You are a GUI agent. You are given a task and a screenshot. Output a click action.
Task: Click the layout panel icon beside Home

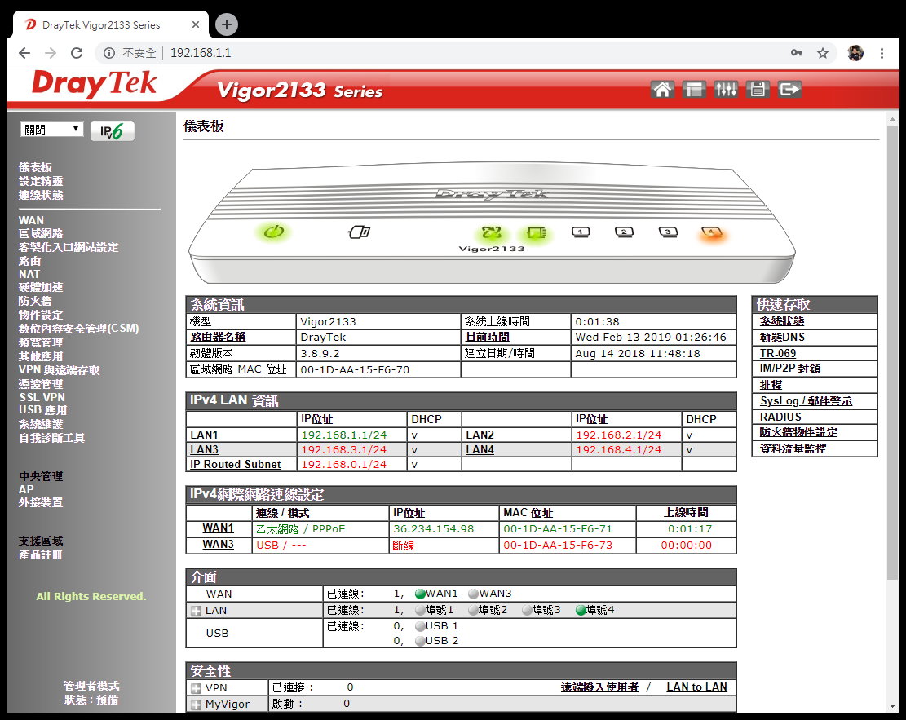pos(694,90)
